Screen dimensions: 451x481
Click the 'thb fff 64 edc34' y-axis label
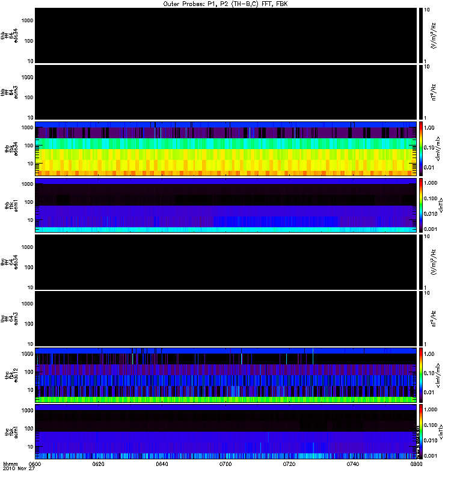9,35
